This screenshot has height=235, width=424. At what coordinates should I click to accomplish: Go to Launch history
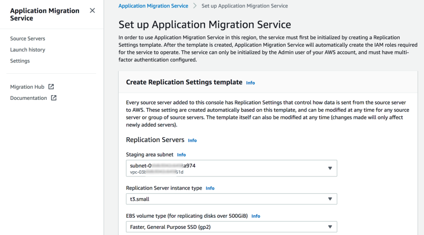pos(27,50)
